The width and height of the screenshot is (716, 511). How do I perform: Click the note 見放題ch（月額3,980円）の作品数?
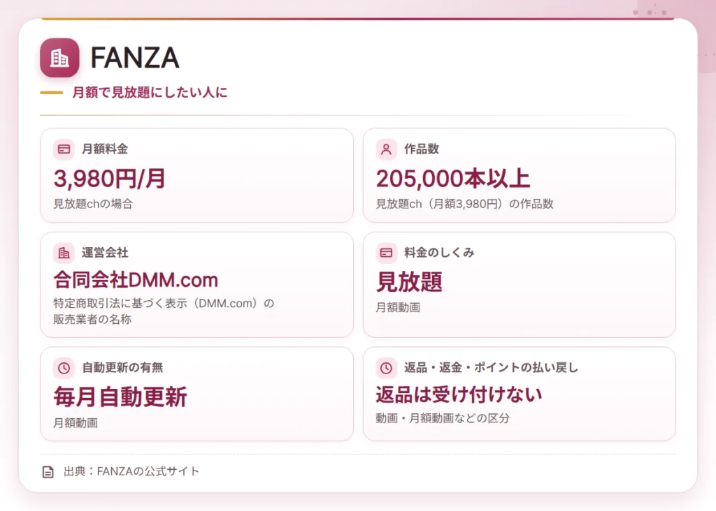pyautogui.click(x=464, y=204)
